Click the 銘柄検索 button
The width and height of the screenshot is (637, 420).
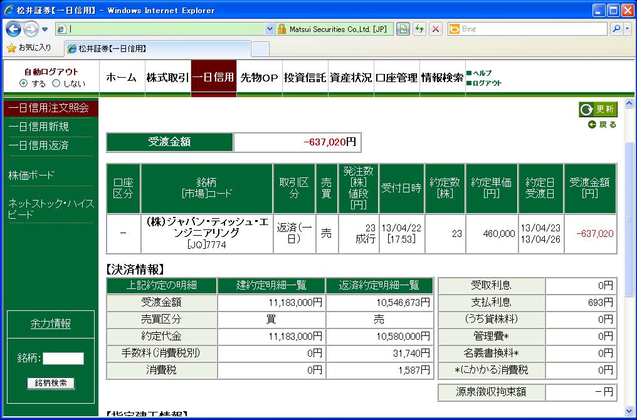click(x=51, y=383)
